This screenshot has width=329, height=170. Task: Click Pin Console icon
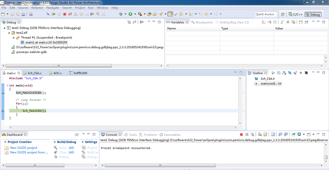pos(293,134)
